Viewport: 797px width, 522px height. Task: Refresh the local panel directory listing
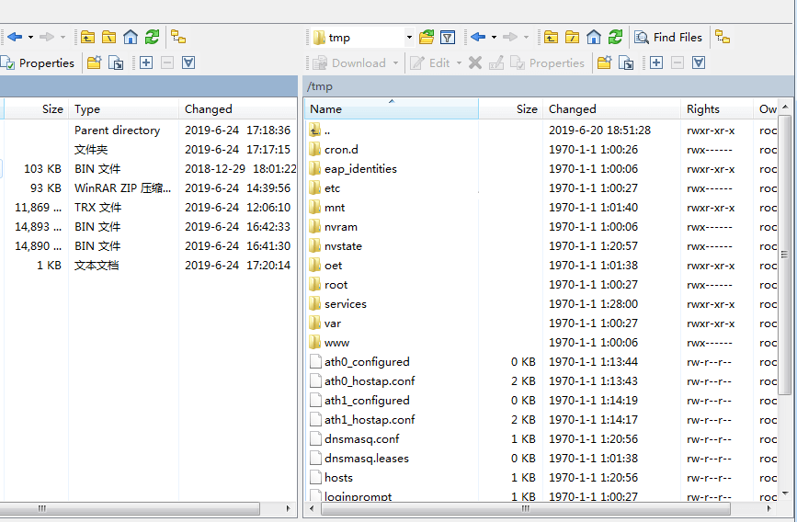[152, 38]
